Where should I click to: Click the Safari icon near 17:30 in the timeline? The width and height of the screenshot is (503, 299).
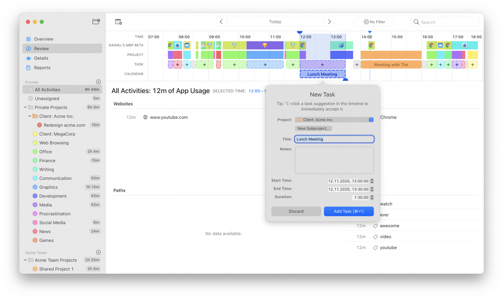[465, 46]
